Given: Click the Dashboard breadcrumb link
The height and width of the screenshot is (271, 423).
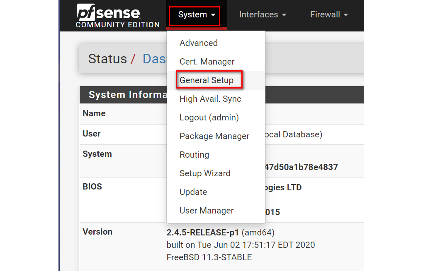Looking at the screenshot, I should coord(154,59).
